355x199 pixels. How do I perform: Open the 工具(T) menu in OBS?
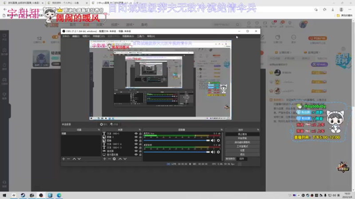(140, 36)
